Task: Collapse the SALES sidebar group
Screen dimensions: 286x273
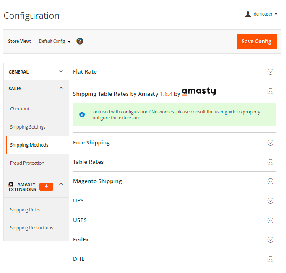Action: [36, 89]
